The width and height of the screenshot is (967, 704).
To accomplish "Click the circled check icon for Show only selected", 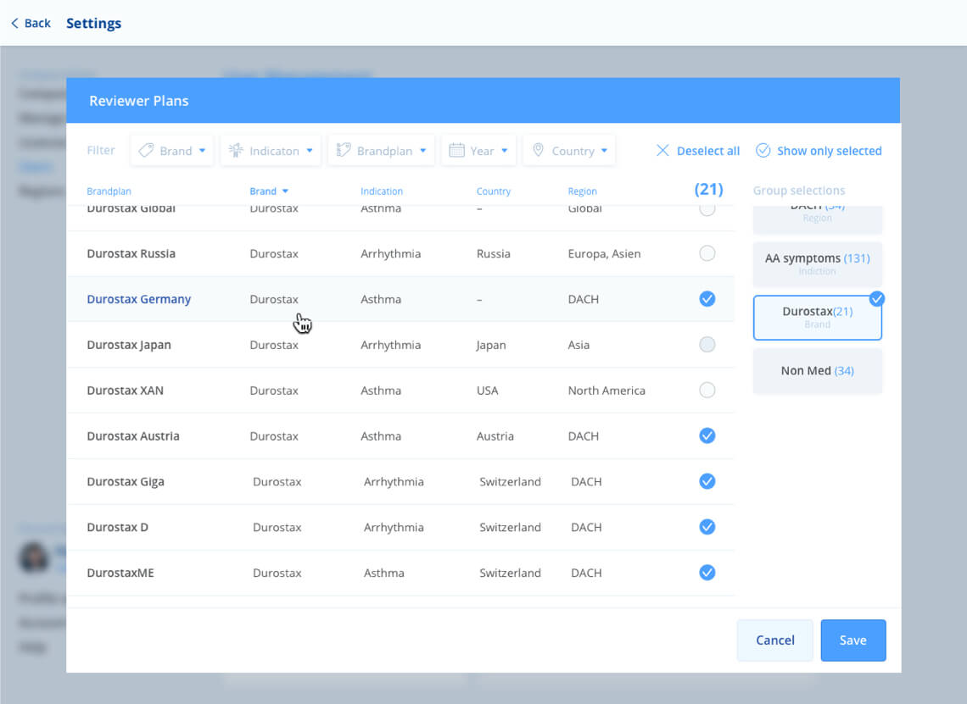I will pyautogui.click(x=763, y=151).
